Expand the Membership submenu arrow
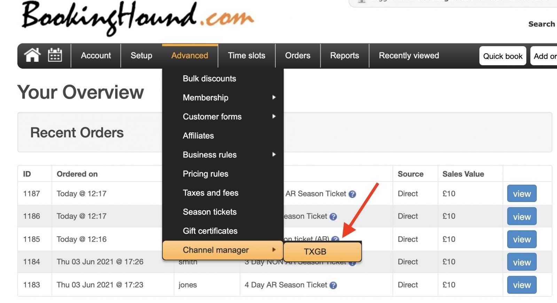 click(274, 98)
